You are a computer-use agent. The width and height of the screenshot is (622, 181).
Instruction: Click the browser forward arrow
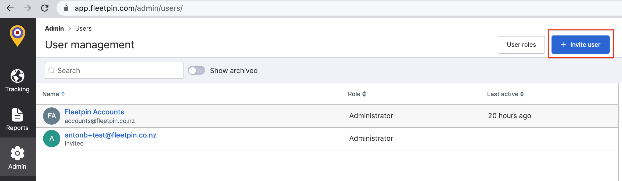click(x=27, y=8)
